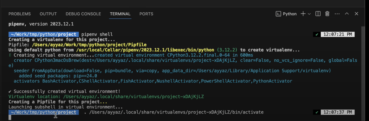Show the DEBUG CONSOLE tab
The width and height of the screenshot is (369, 121).
83,14
